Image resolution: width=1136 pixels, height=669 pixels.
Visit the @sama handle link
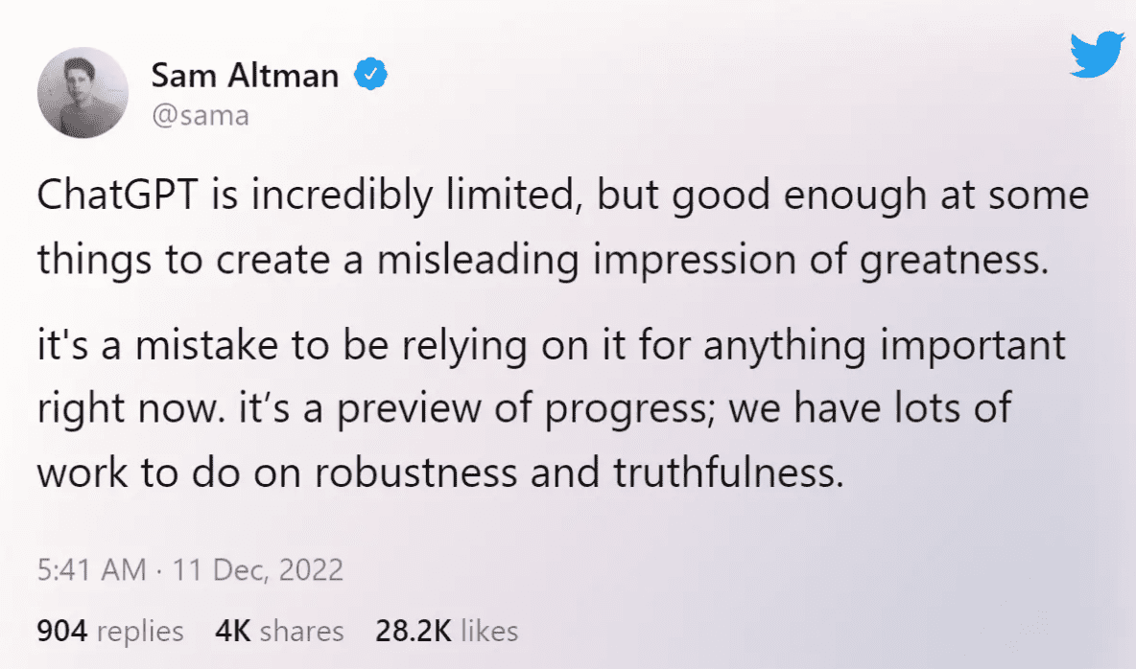[x=200, y=116]
